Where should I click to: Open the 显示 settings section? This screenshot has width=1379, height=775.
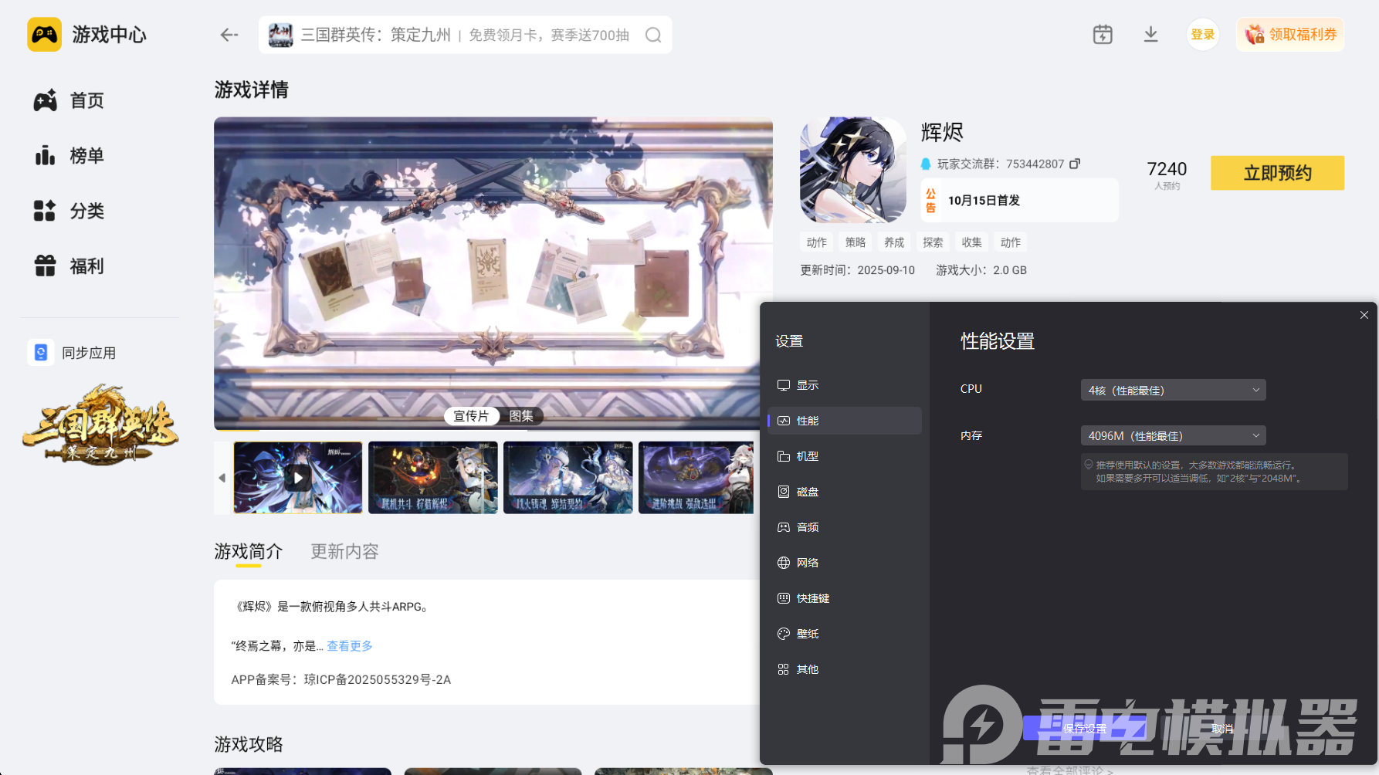(x=808, y=384)
